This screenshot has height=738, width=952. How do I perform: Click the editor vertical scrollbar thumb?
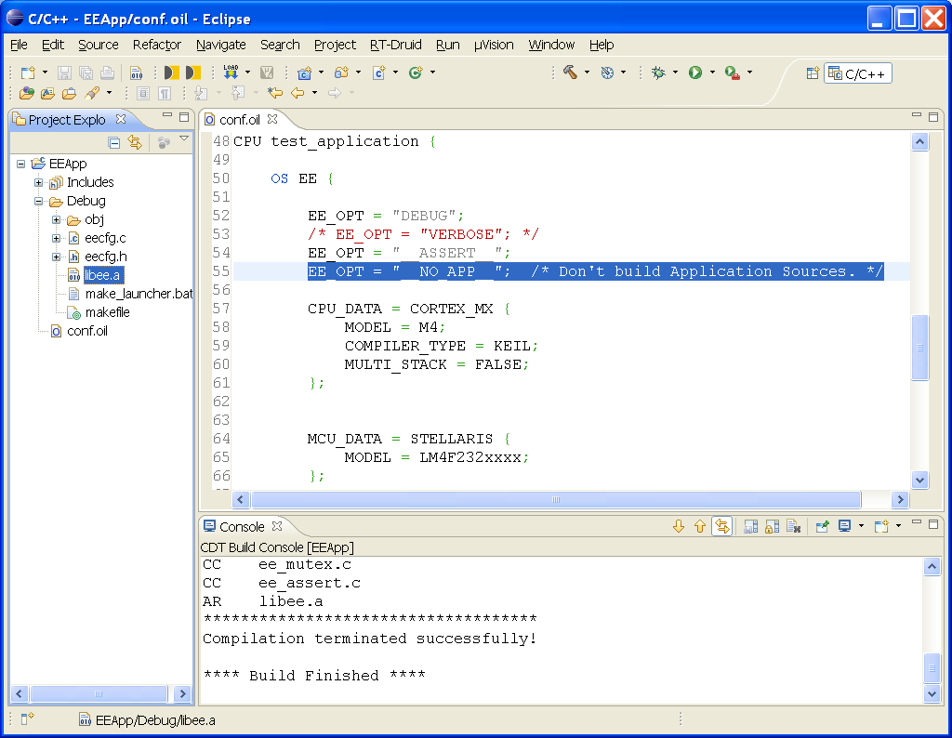point(919,347)
